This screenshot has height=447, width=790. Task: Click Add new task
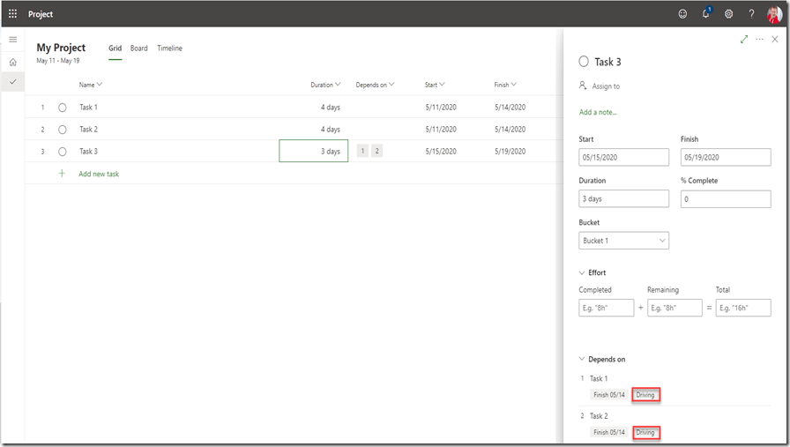[x=98, y=174]
